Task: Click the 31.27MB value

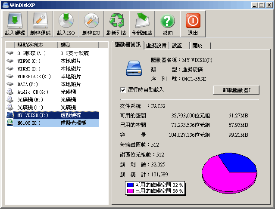Action: tap(238, 116)
